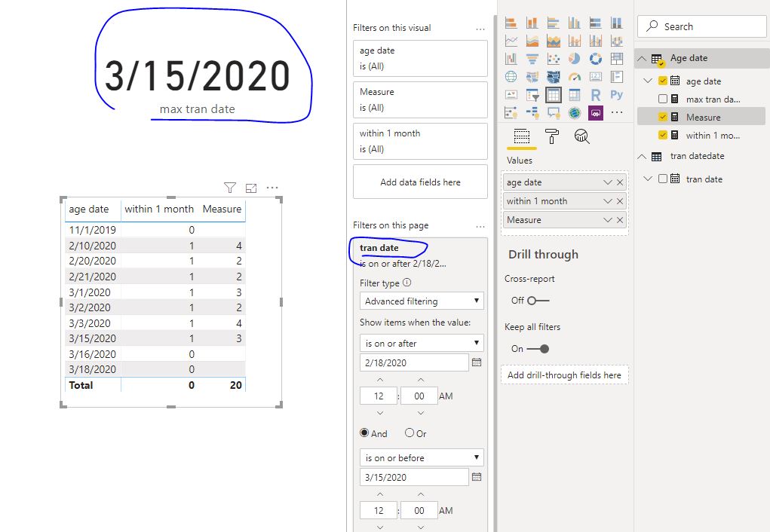The height and width of the screenshot is (532, 770).
Task: Select the 100% stacked column chart visualization
Action: point(617,23)
